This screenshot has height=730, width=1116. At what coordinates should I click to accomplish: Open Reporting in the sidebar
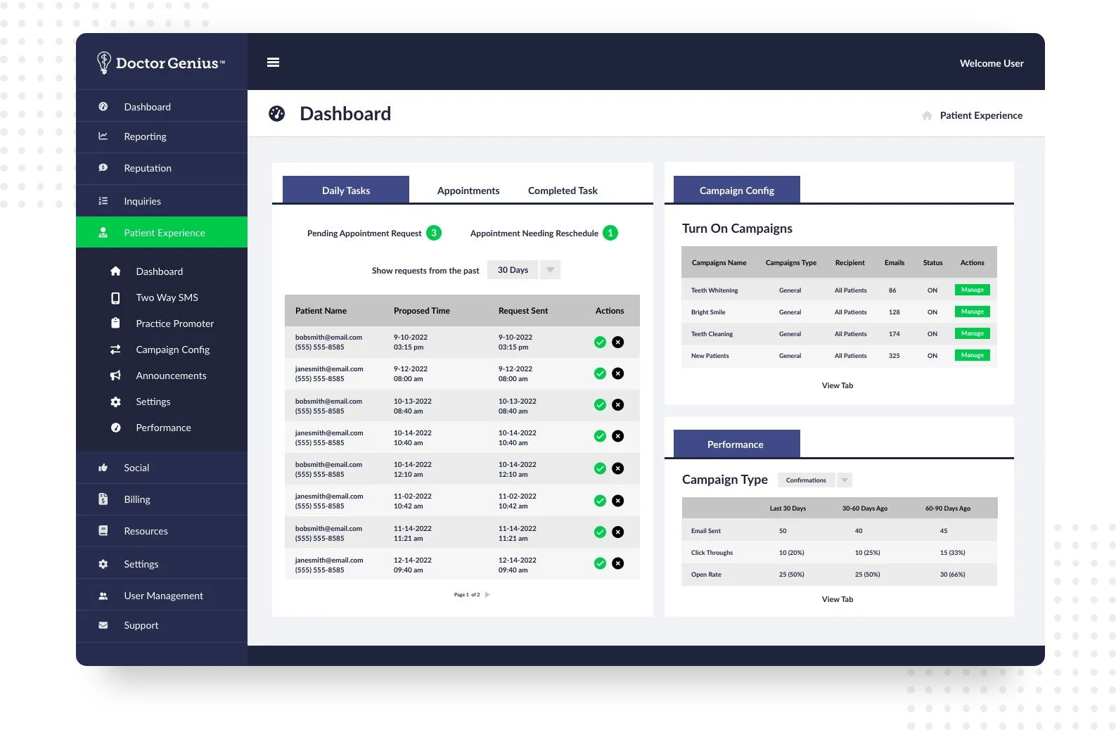(145, 136)
